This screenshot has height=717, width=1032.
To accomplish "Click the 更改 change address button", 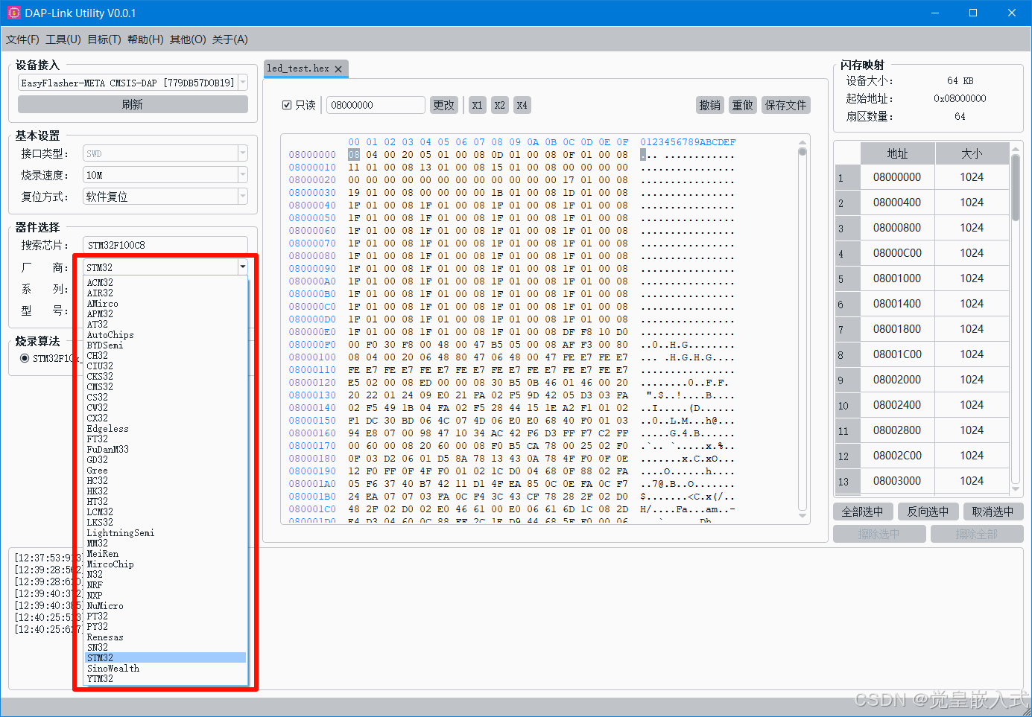I will tap(443, 105).
